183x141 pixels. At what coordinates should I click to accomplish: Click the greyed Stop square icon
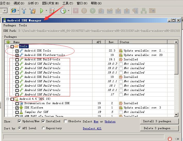point(76,11)
